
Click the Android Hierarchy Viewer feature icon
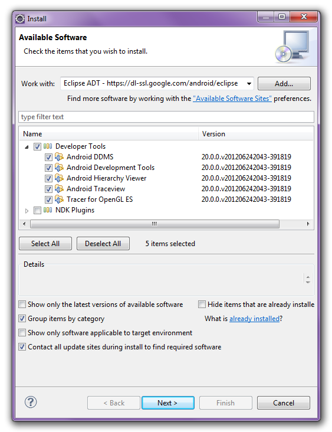[59, 178]
